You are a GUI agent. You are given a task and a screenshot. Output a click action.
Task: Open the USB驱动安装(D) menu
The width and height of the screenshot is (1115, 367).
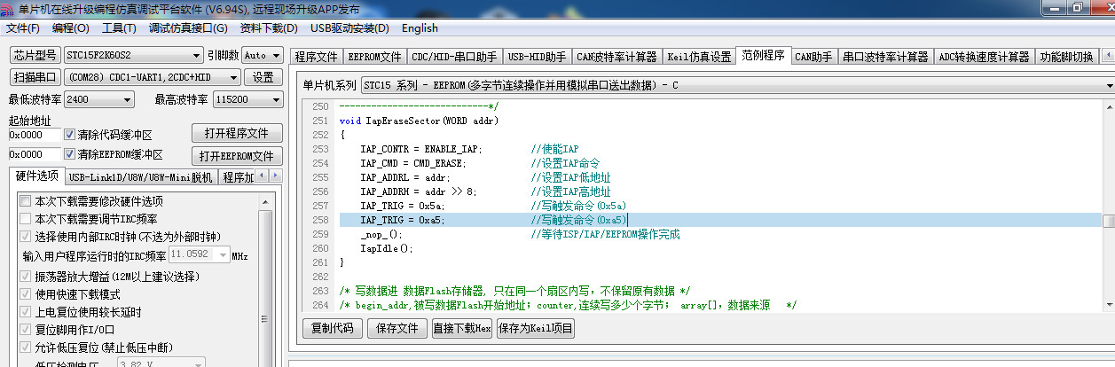[349, 27]
